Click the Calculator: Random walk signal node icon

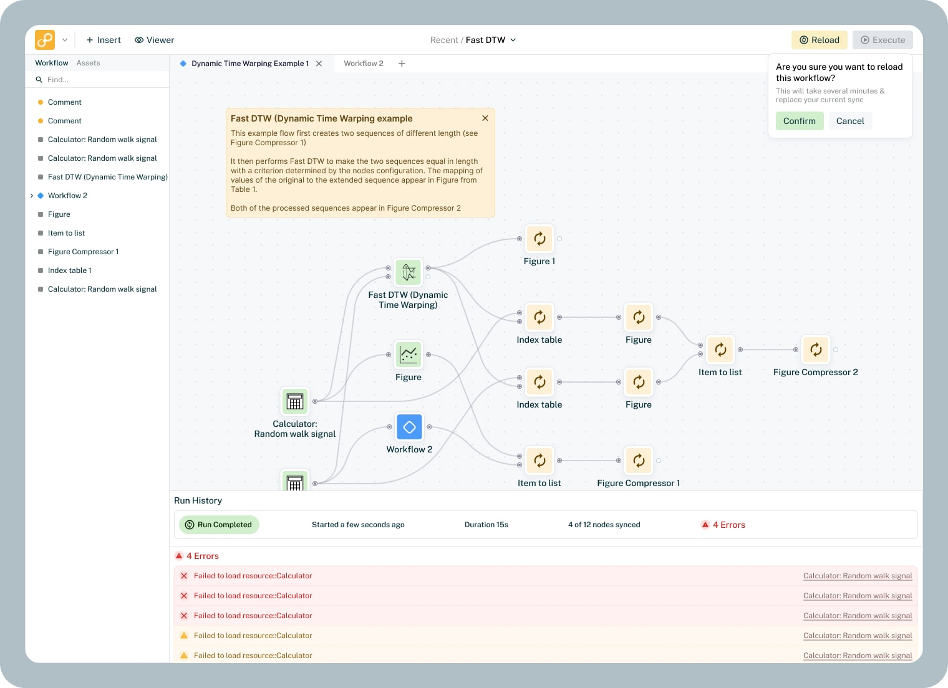click(x=295, y=401)
